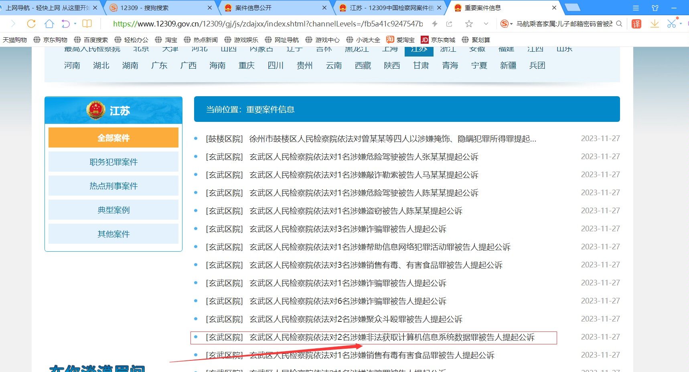The image size is (689, 372).
Task: Open the 天猫购物 bookmark
Action: pos(15,40)
